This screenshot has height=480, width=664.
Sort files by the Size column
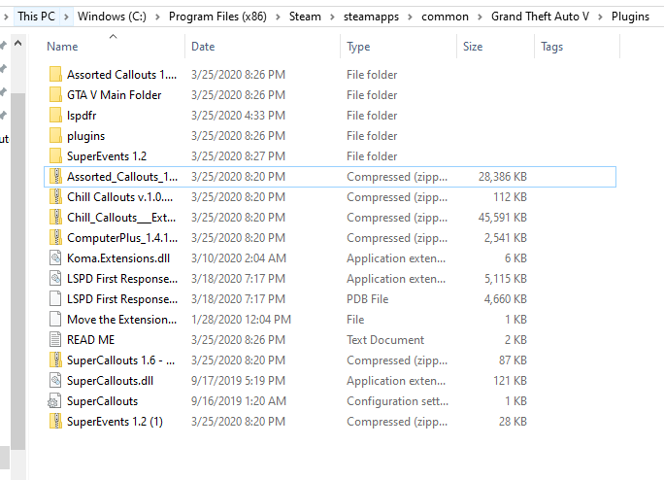point(473,47)
